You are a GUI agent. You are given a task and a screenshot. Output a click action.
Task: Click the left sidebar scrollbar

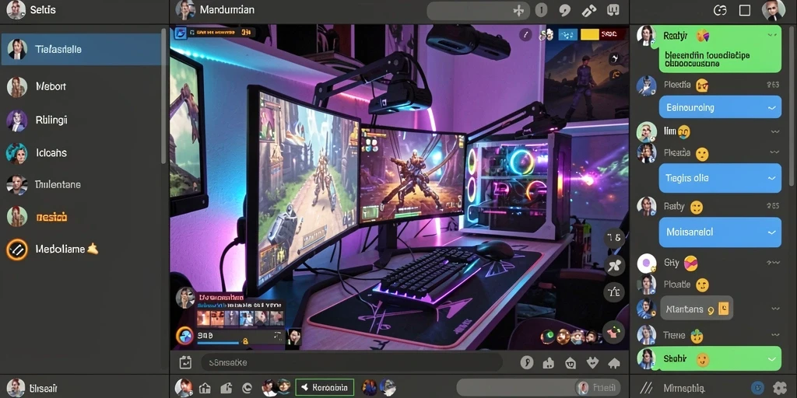tap(163, 96)
